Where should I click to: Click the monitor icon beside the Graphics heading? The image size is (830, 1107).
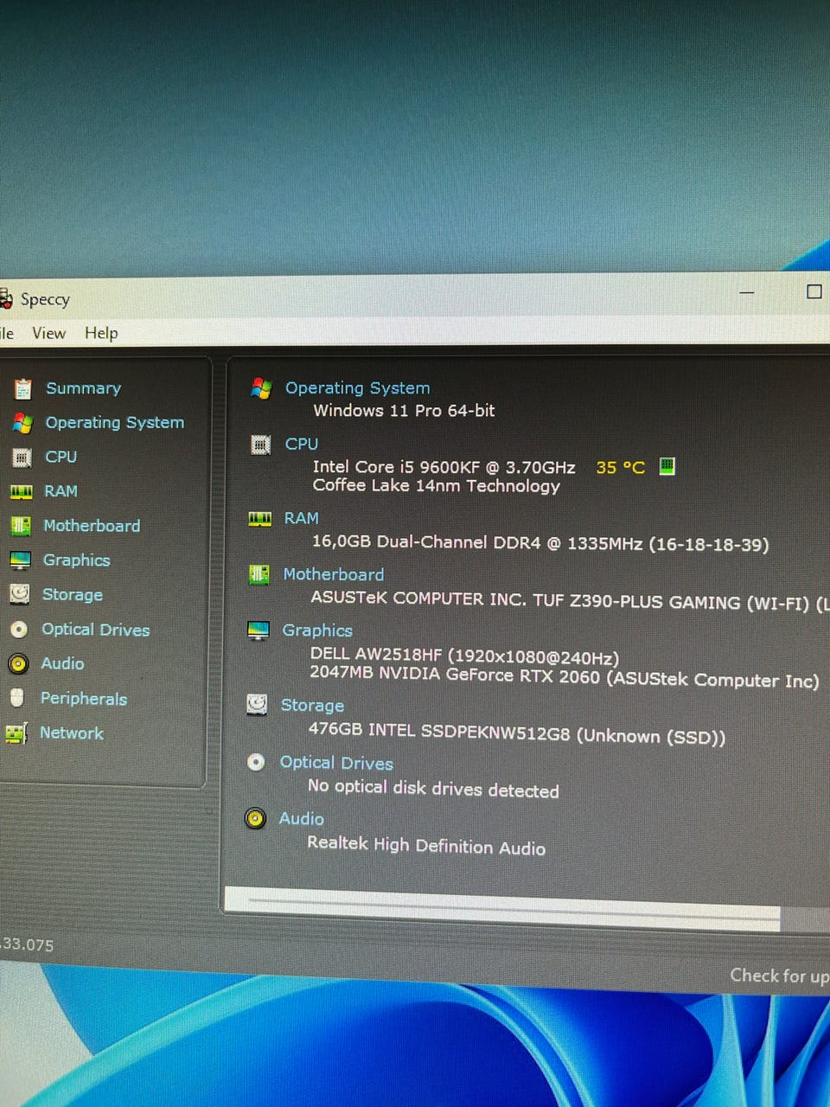tap(258, 630)
